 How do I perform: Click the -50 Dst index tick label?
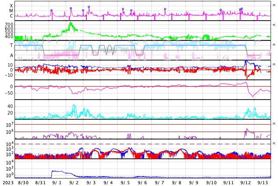pyautogui.click(x=9, y=93)
